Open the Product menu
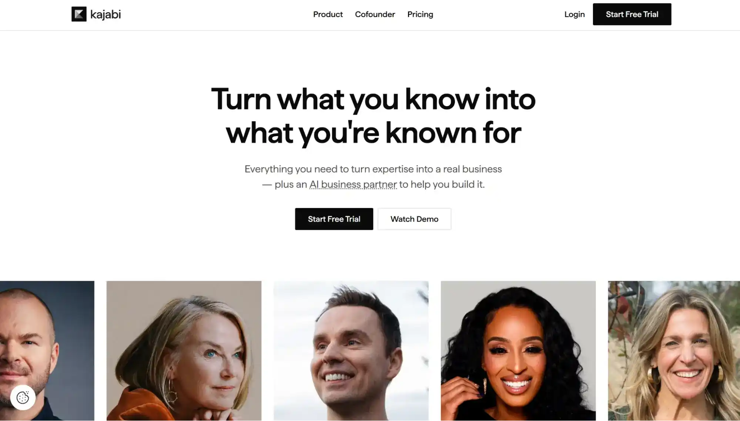 click(328, 14)
